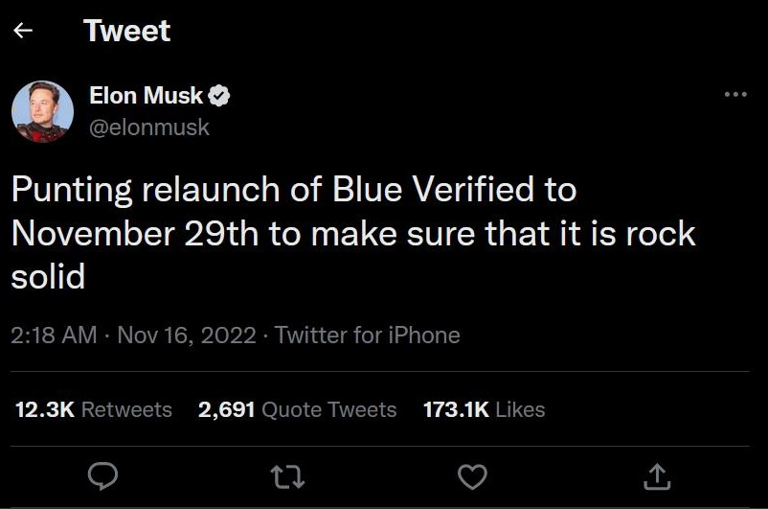Click the Tweet header title
The width and height of the screenshot is (768, 509).
click(x=126, y=31)
